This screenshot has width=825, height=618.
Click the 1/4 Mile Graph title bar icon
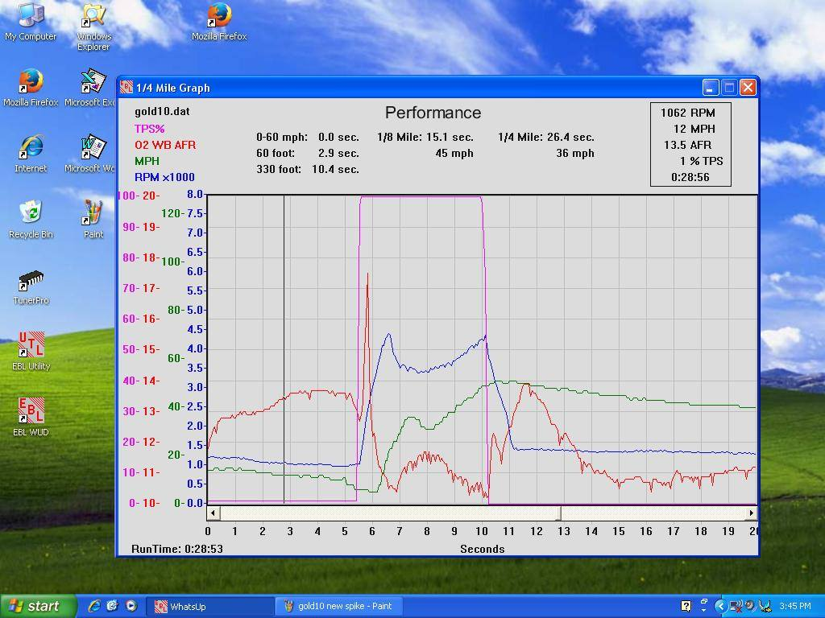pyautogui.click(x=126, y=88)
